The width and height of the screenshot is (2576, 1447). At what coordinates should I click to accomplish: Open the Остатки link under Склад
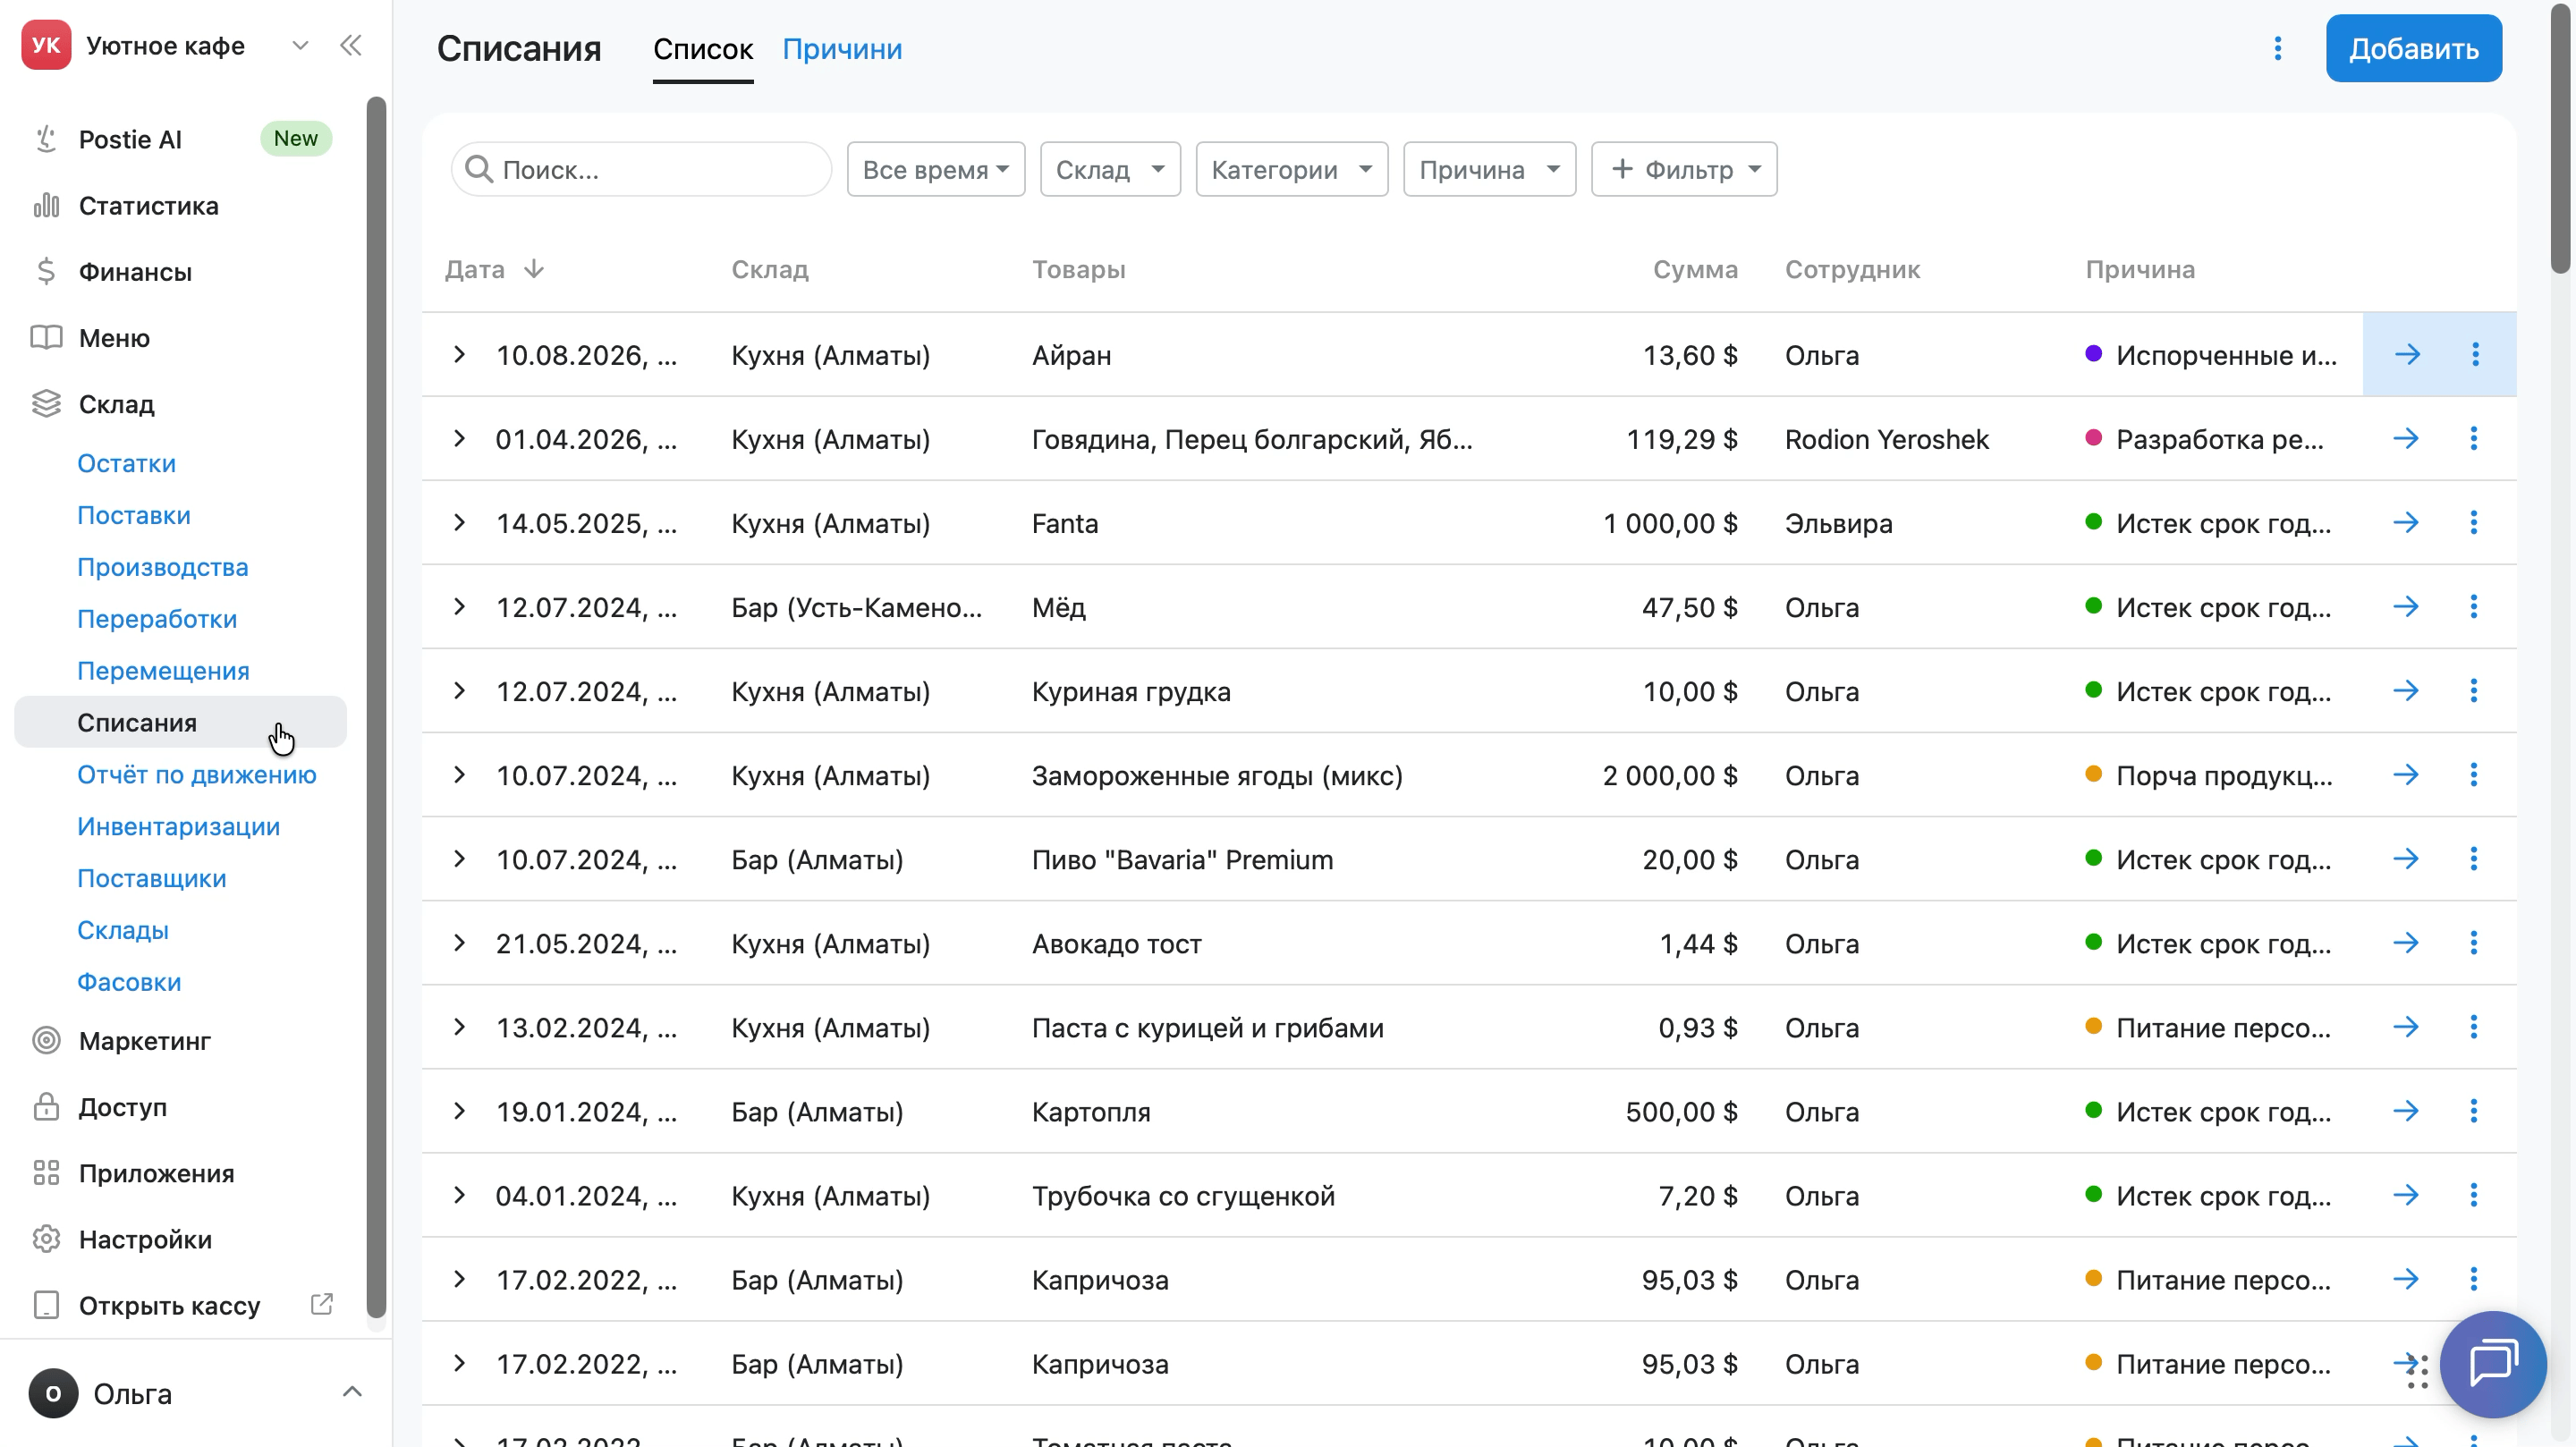tap(127, 463)
